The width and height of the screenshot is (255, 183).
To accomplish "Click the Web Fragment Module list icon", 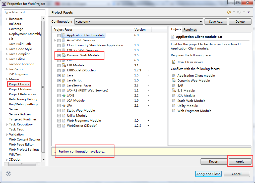I will pos(64,121).
